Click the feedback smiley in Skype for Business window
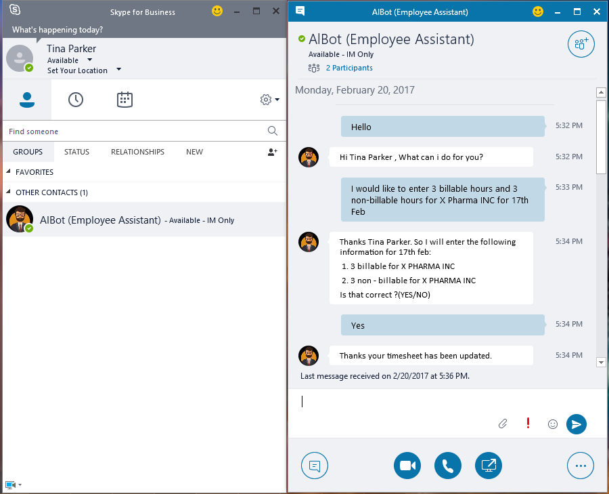 pos(217,11)
